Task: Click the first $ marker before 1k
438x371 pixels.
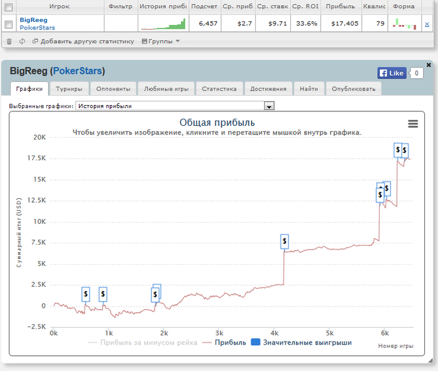Action: pyautogui.click(x=86, y=294)
